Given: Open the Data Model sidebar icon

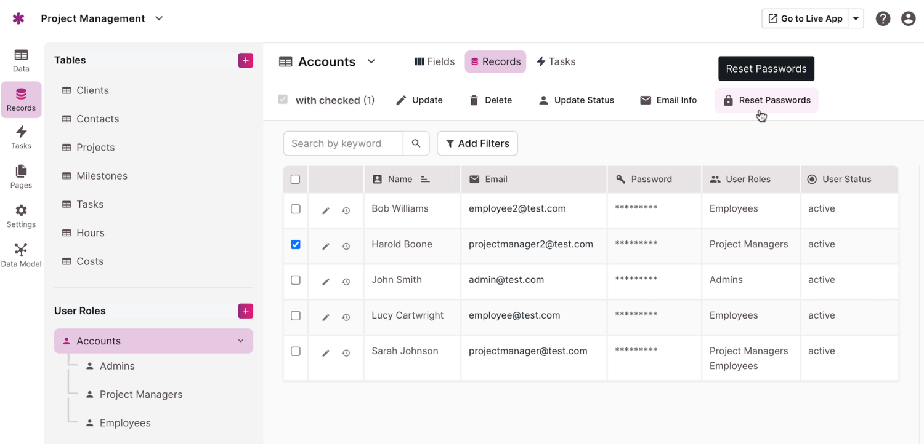Looking at the screenshot, I should point(21,255).
